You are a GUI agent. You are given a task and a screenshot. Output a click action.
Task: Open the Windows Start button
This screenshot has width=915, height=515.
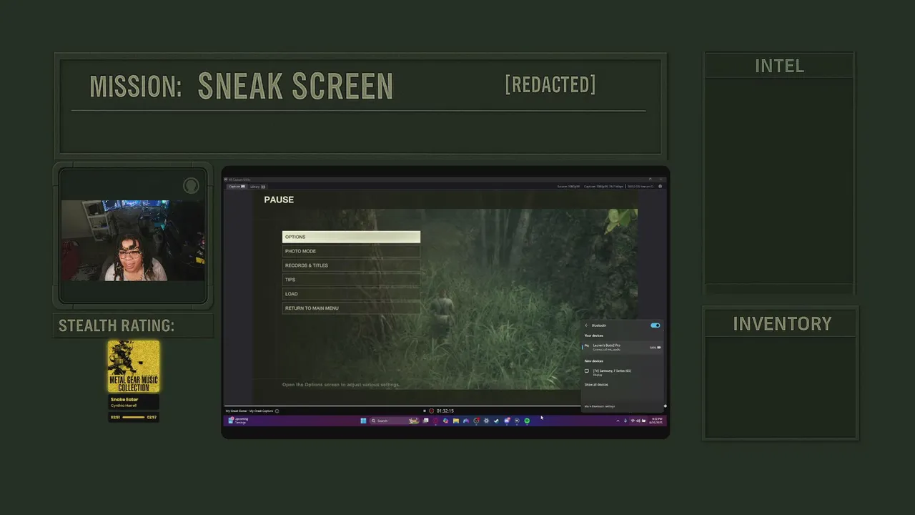pyautogui.click(x=363, y=421)
